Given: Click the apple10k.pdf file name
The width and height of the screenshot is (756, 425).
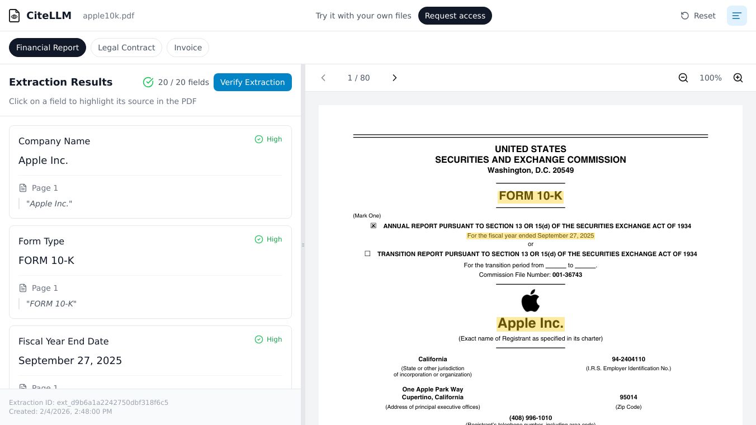Looking at the screenshot, I should click(108, 16).
